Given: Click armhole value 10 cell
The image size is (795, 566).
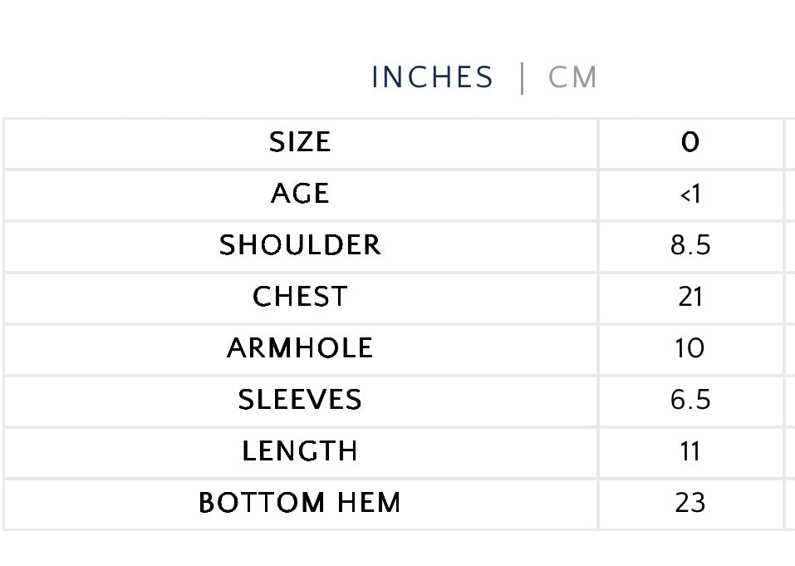Looking at the screenshot, I should pyautogui.click(x=690, y=348).
